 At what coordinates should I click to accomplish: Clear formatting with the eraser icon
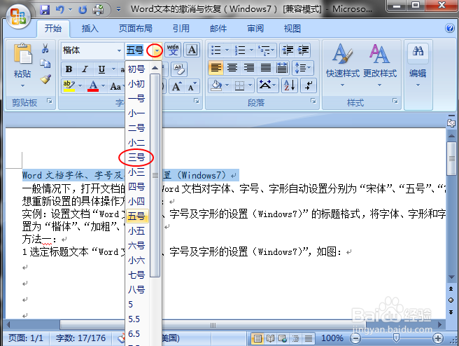click(179, 69)
